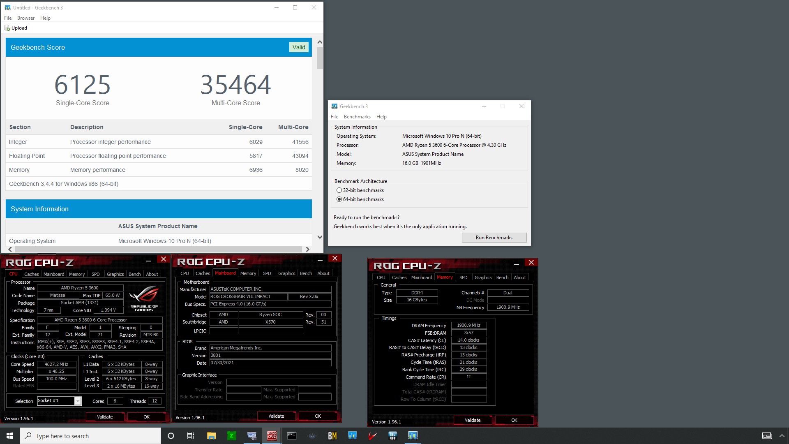Screen dimensions: 789x444
Task: Click Validate in middle CPU-Z window
Action: click(x=276, y=416)
